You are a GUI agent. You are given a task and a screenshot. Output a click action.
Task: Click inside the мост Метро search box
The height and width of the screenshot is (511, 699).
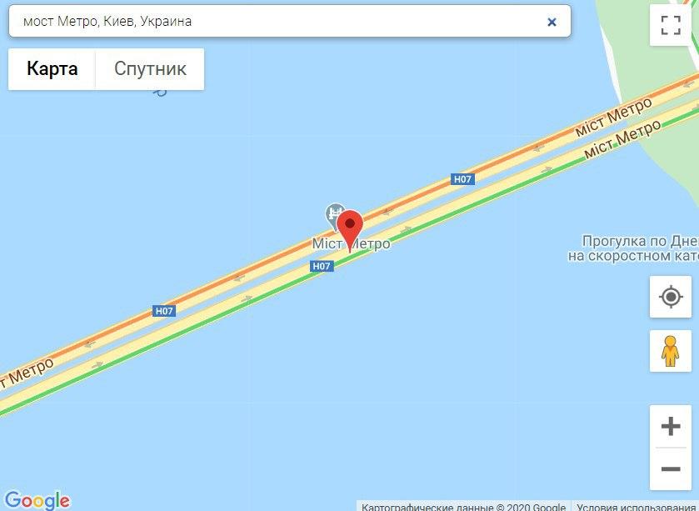coord(277,21)
